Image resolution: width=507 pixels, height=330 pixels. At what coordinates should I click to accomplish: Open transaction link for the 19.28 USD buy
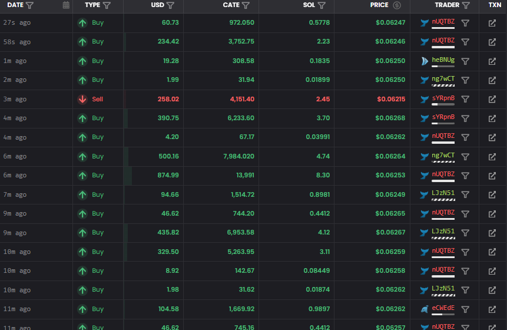(492, 61)
